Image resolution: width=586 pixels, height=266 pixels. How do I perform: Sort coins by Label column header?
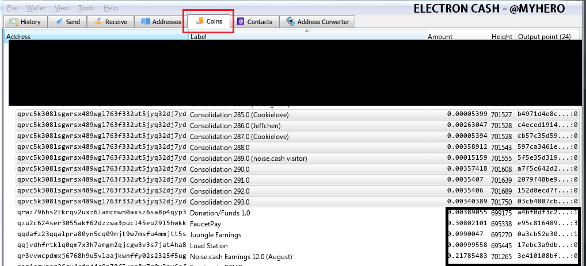coord(306,37)
